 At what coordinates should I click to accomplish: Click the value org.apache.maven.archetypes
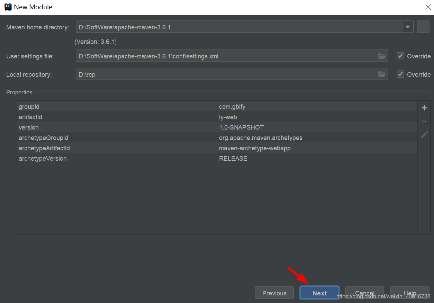(261, 138)
